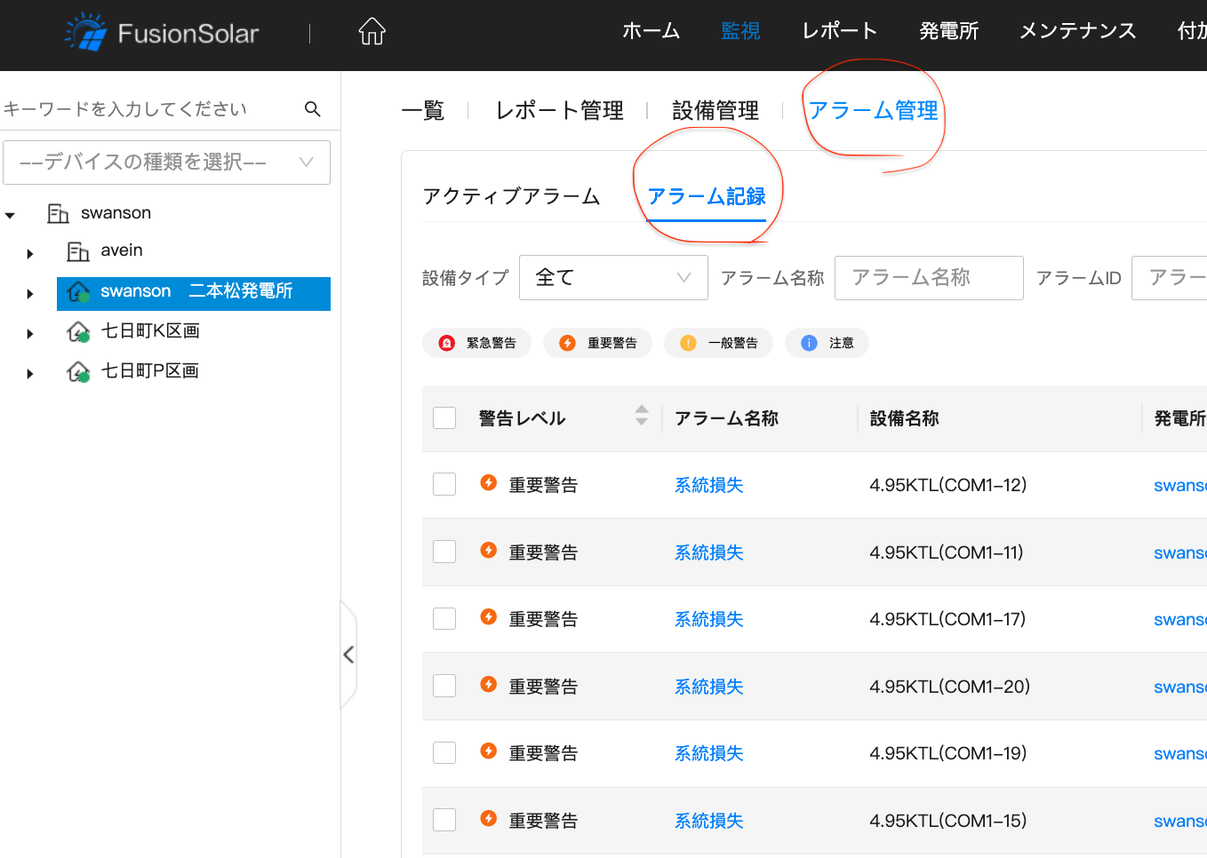Tick checkbox for 4.95KTL(COM1-20) row
Viewport: 1207px width, 858px height.
click(444, 686)
